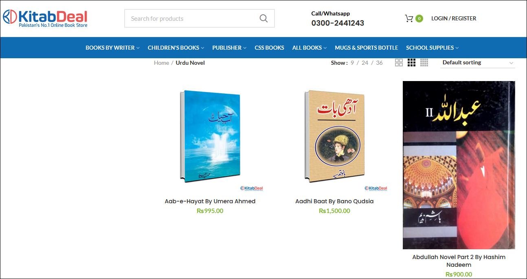Open the CSS Books menu item
The image size is (527, 279).
point(269,48)
